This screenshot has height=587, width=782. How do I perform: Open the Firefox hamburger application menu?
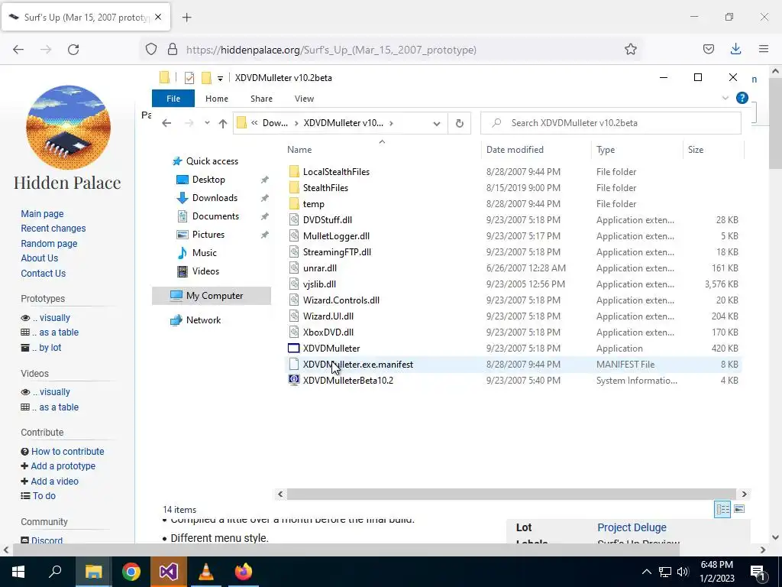764,49
